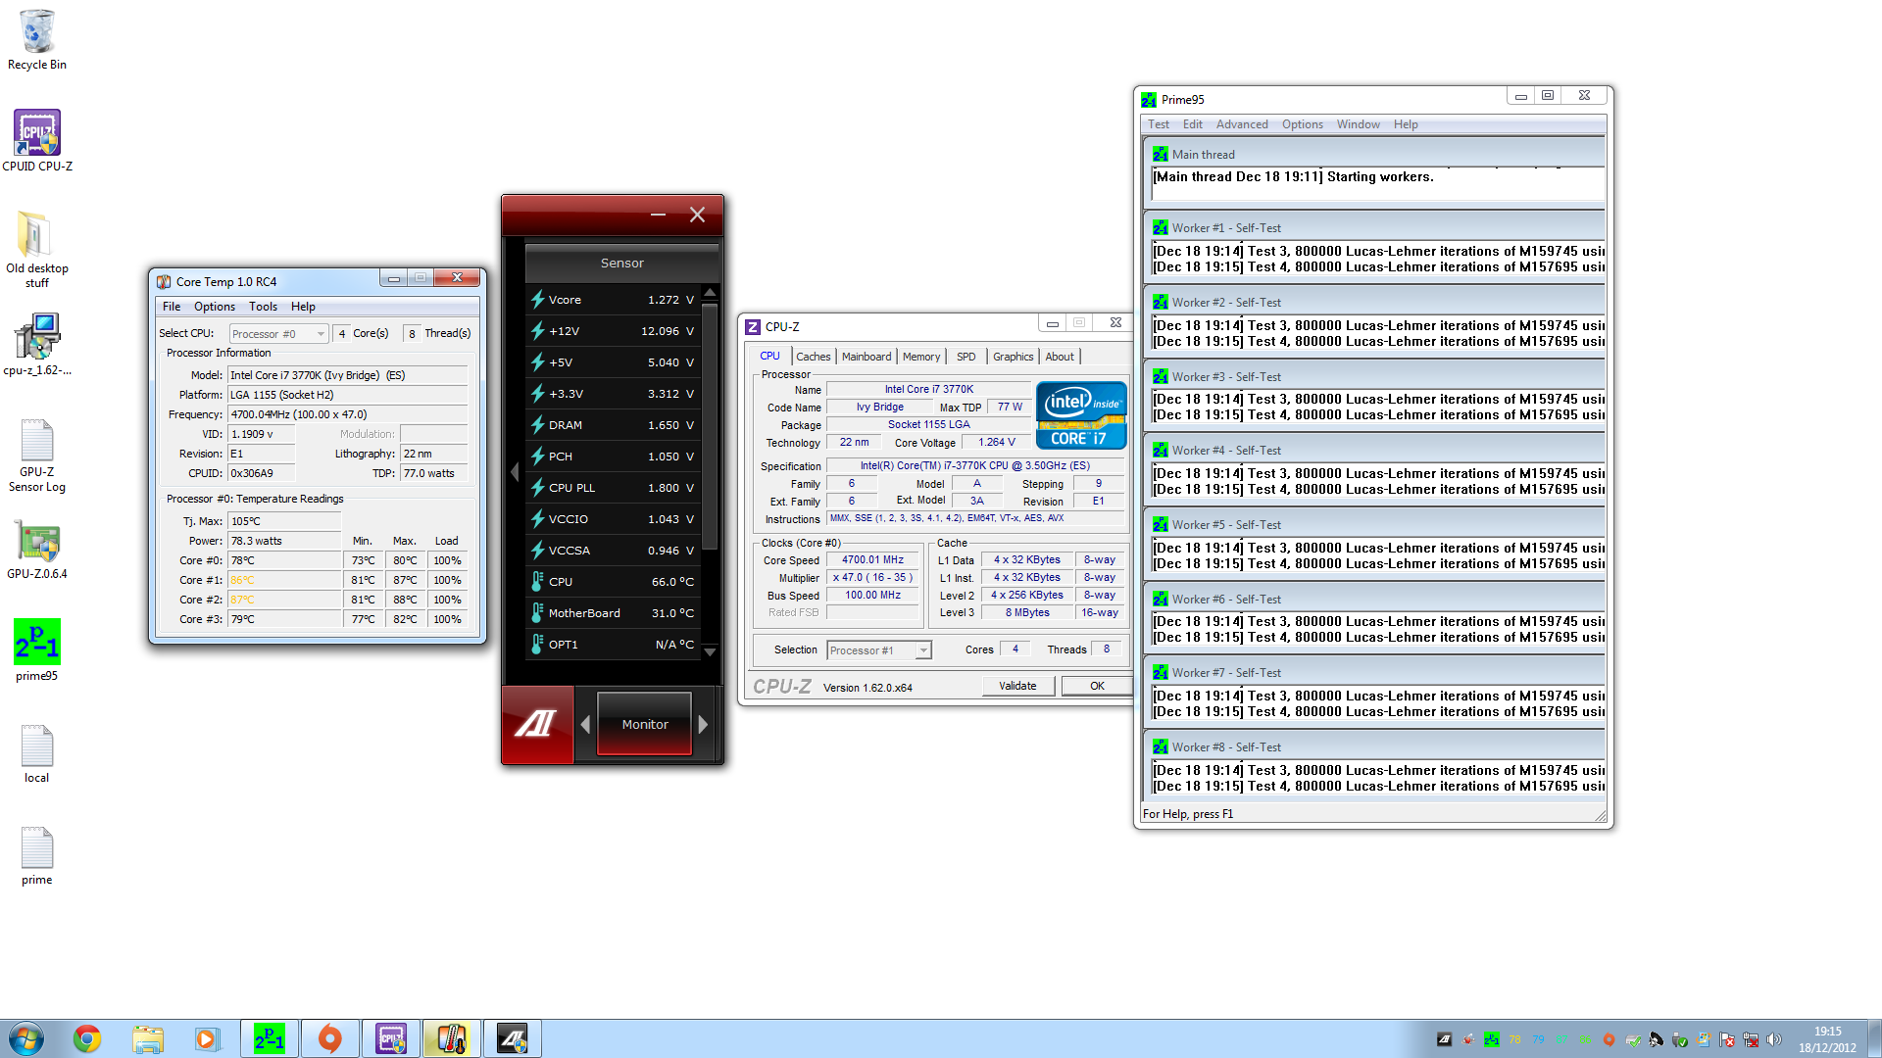Open the prime95 desktop shortcut

pos(37,644)
